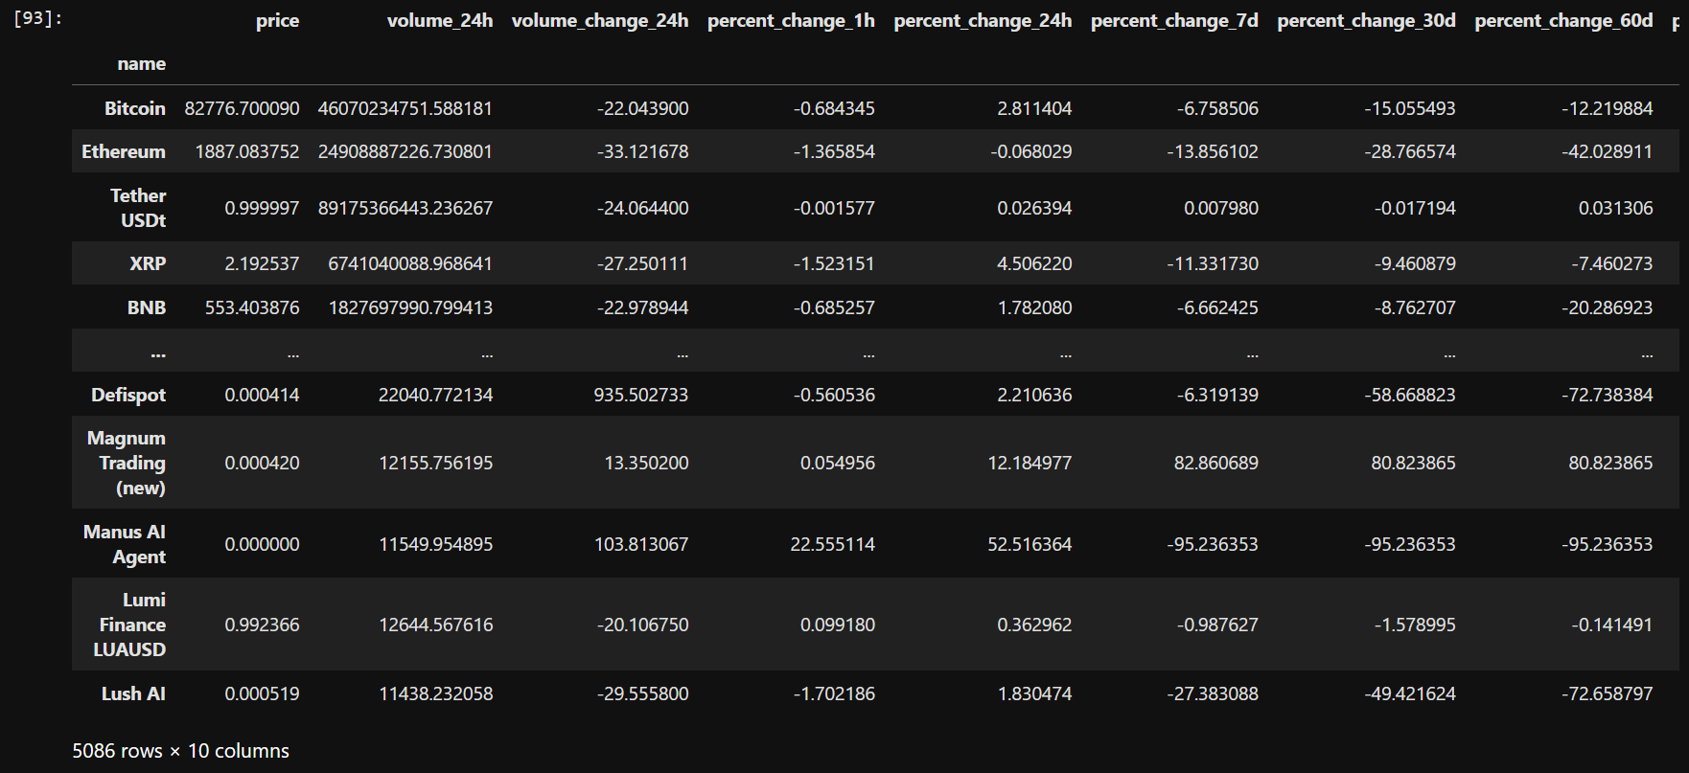This screenshot has width=1689, height=773.
Task: Click Ethereum price 1887.083752
Action: tap(247, 151)
